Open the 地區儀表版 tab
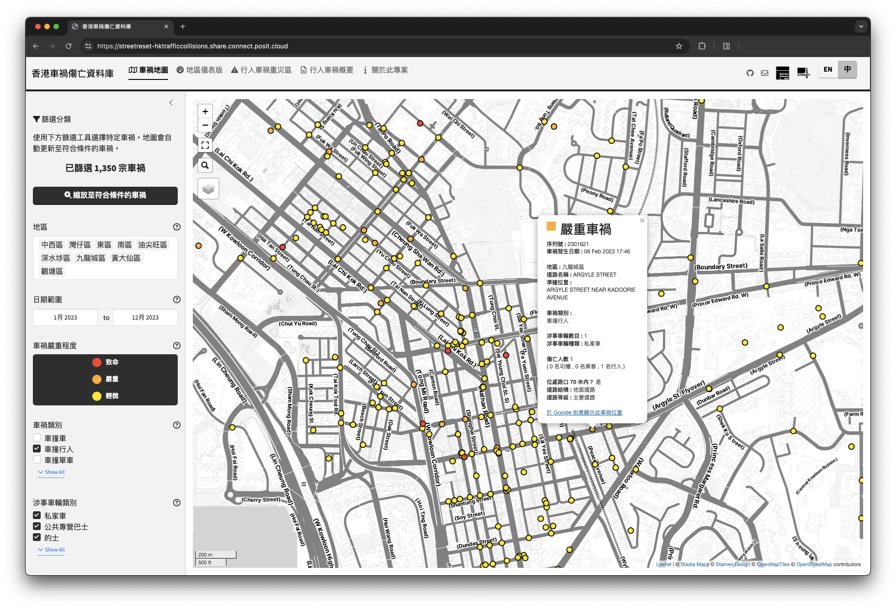Image resolution: width=896 pixels, height=609 pixels. click(200, 70)
